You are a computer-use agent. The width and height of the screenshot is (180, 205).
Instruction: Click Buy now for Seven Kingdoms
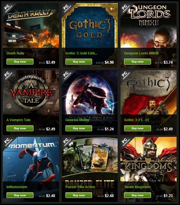138,195
